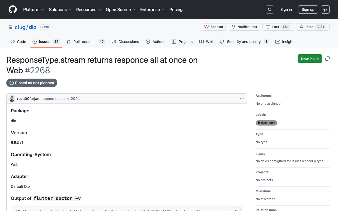Click the 'Closed as not planned' status badge
Screen dimensions: 338x211
point(32,83)
